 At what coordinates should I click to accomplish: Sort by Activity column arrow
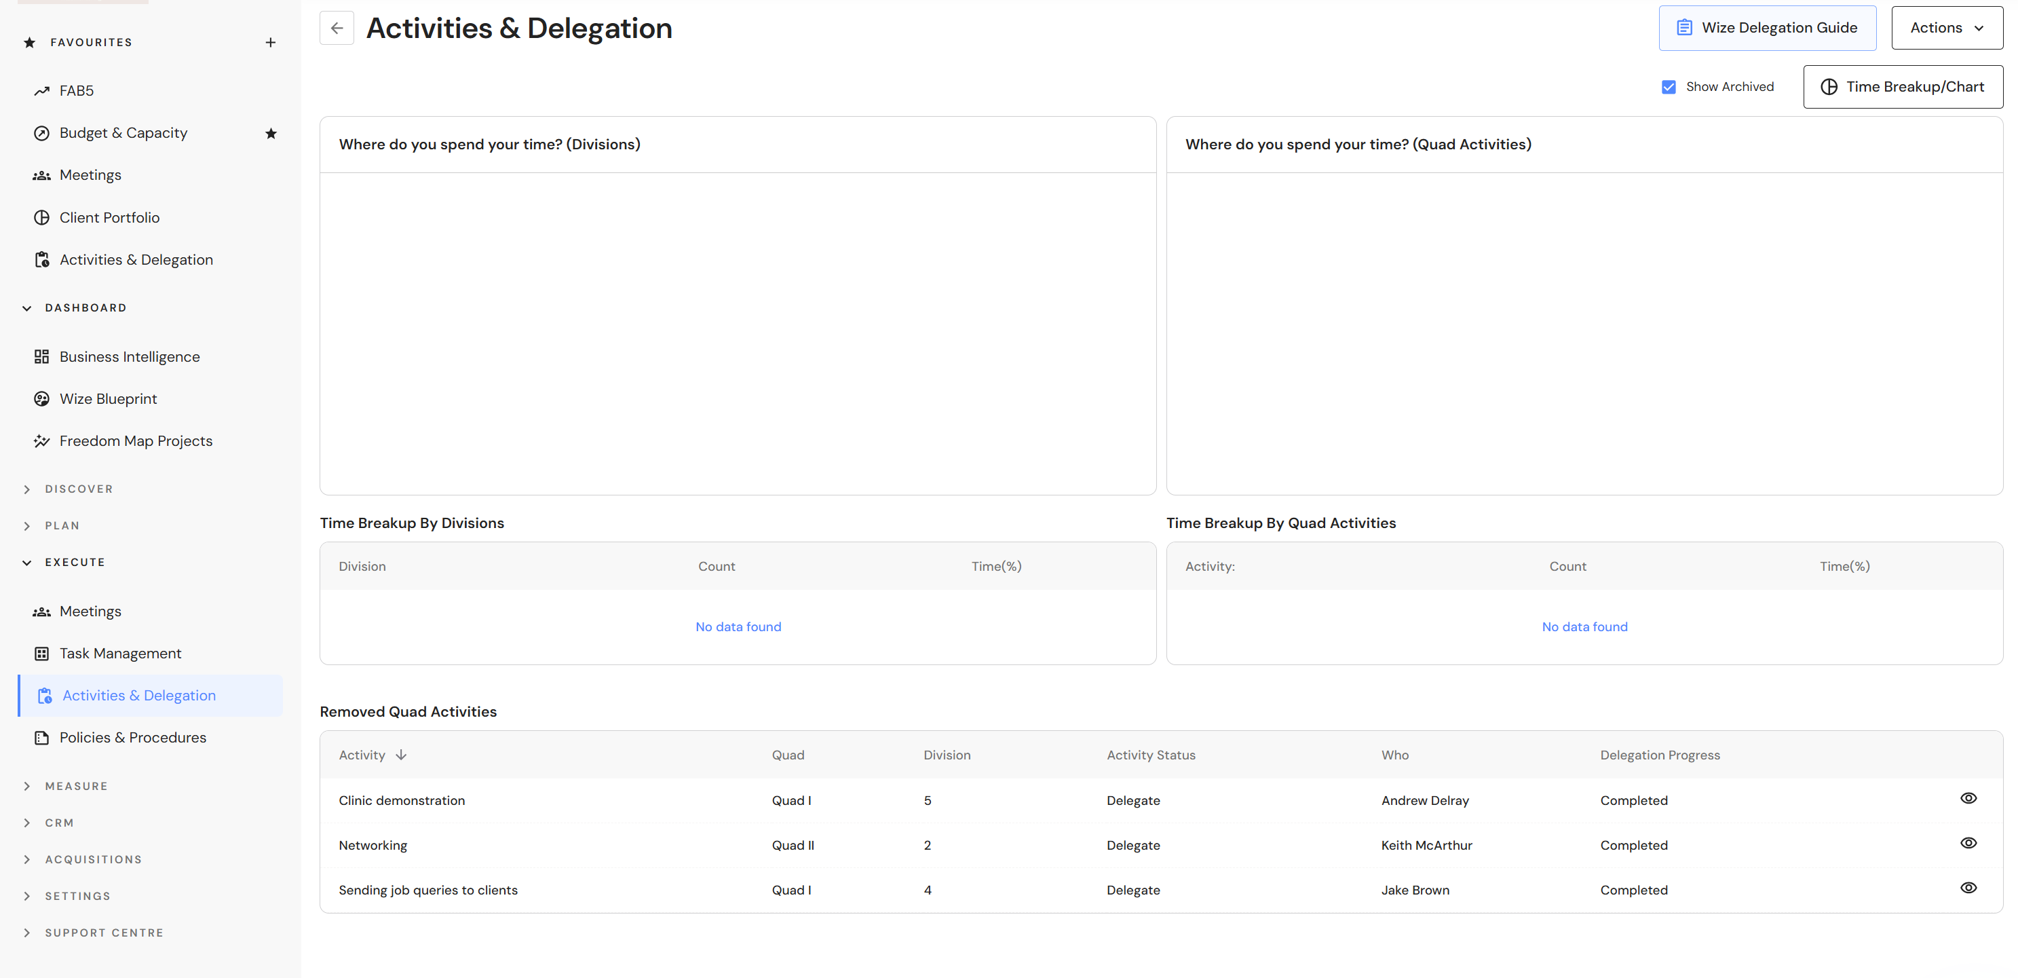click(401, 755)
